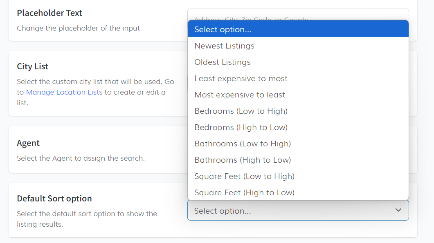The width and height of the screenshot is (434, 243).
Task: Open the Manage Location Lists link
Action: pyautogui.click(x=64, y=92)
